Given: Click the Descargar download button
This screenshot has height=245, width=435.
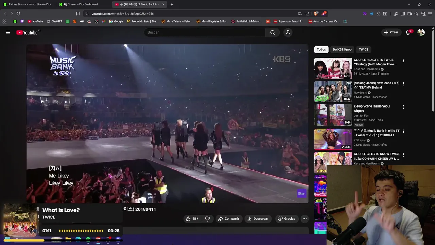Looking at the screenshot, I should click(258, 219).
